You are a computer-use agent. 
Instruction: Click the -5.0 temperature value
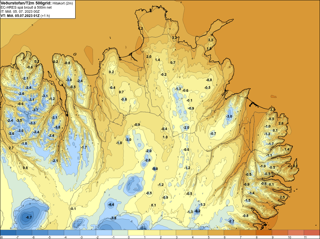point(155,169)
